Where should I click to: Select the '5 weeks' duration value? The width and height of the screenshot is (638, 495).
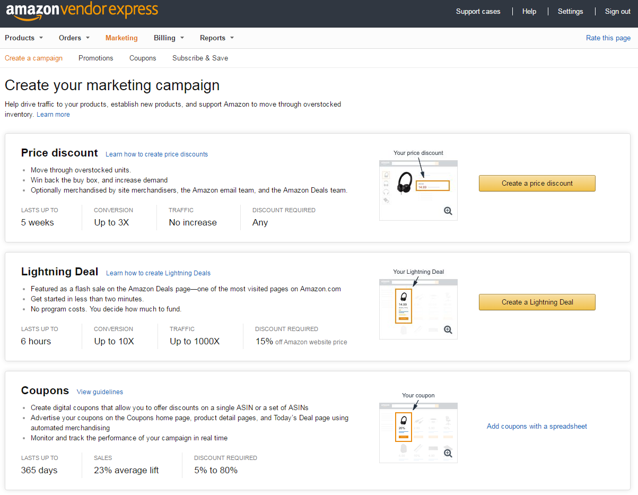(x=38, y=222)
